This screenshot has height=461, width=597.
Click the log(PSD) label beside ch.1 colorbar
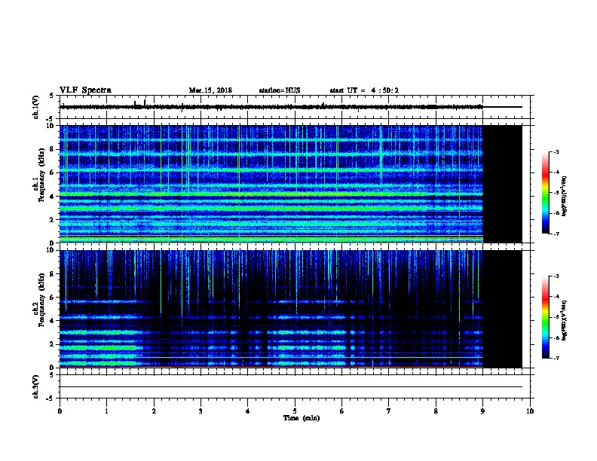coord(564,196)
